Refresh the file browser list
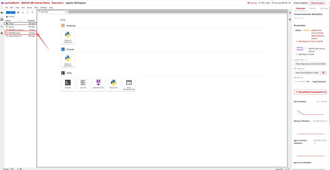The height and width of the screenshot is (170, 330). [x=27, y=12]
